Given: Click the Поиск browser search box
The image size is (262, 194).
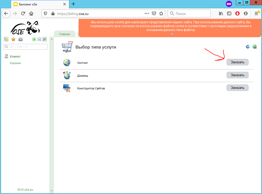Looking at the screenshot, I should (x=189, y=13).
